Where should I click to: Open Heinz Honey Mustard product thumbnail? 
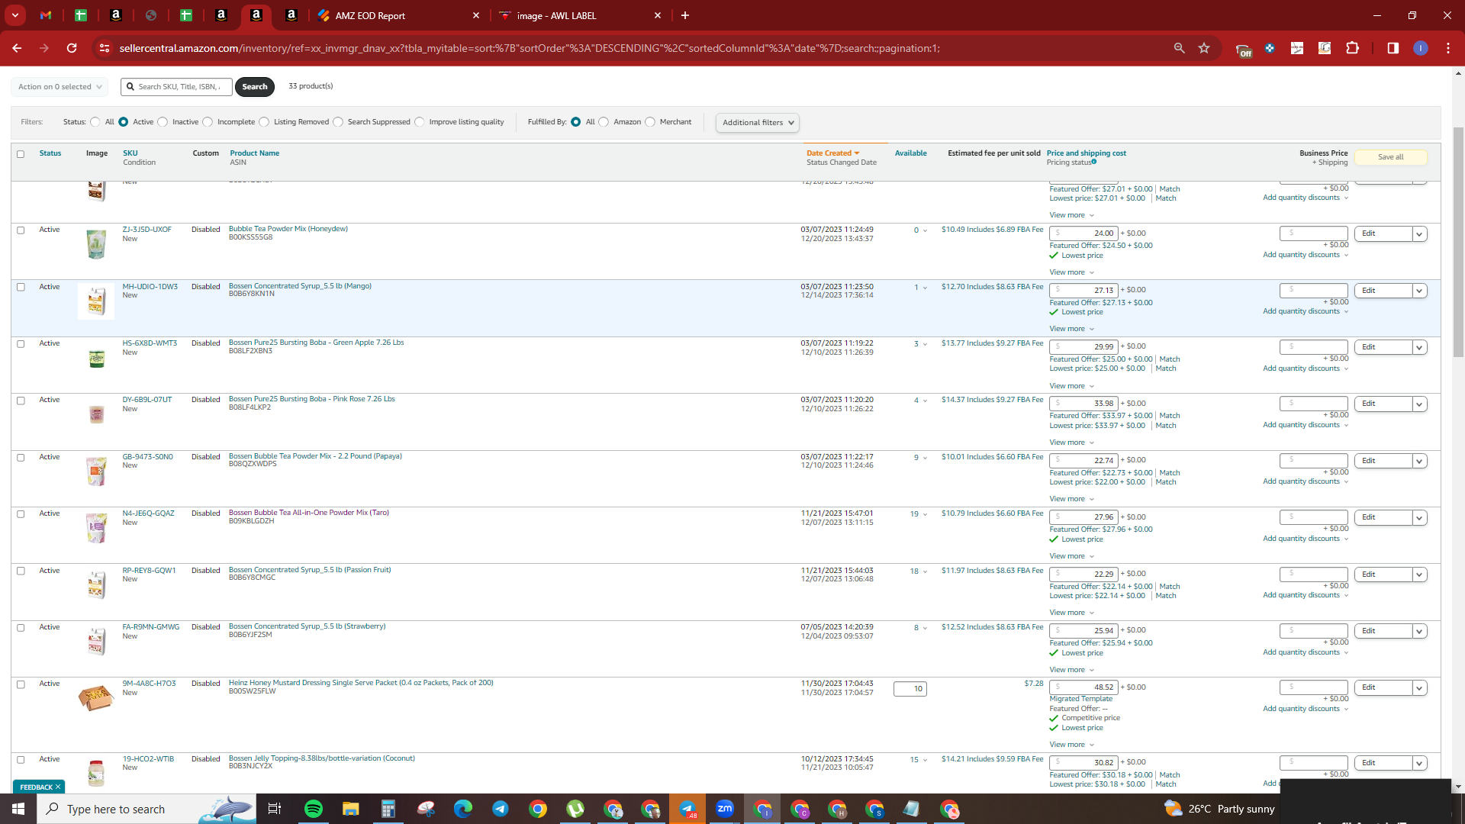point(96,697)
